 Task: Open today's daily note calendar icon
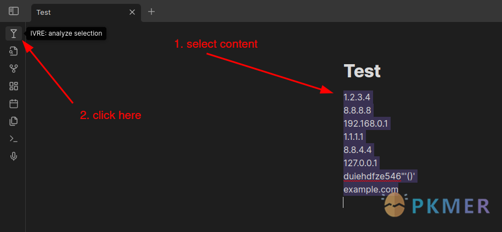point(14,104)
